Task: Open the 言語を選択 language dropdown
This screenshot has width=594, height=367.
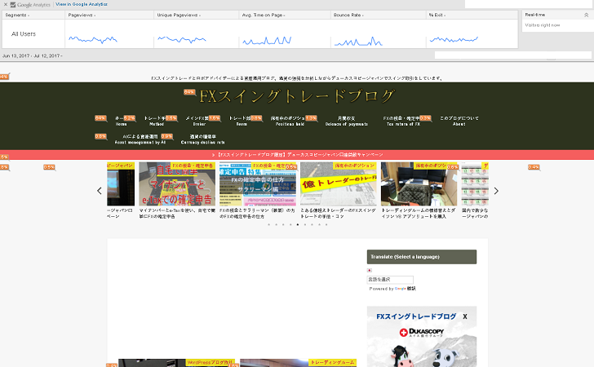Action: coord(390,280)
